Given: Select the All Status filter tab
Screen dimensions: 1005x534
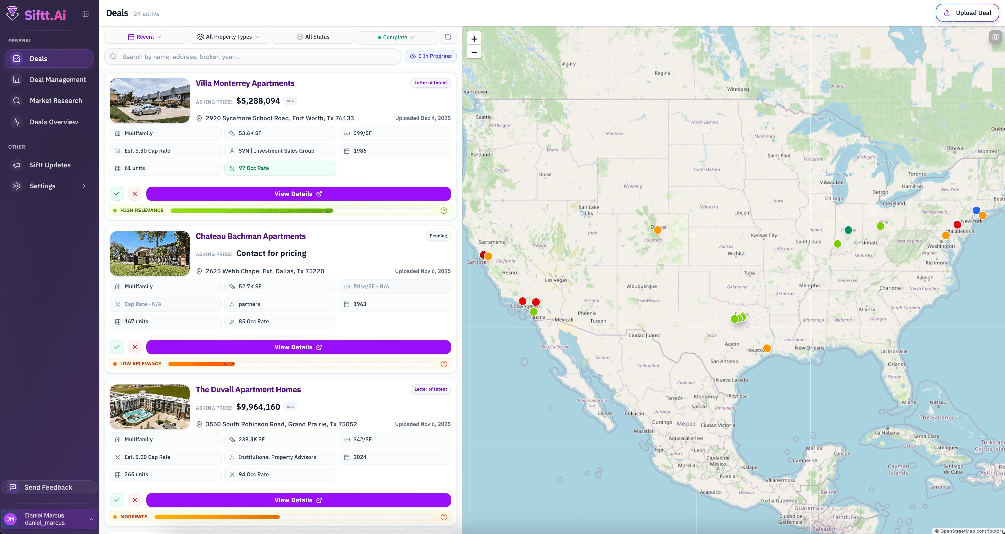Looking at the screenshot, I should [312, 36].
